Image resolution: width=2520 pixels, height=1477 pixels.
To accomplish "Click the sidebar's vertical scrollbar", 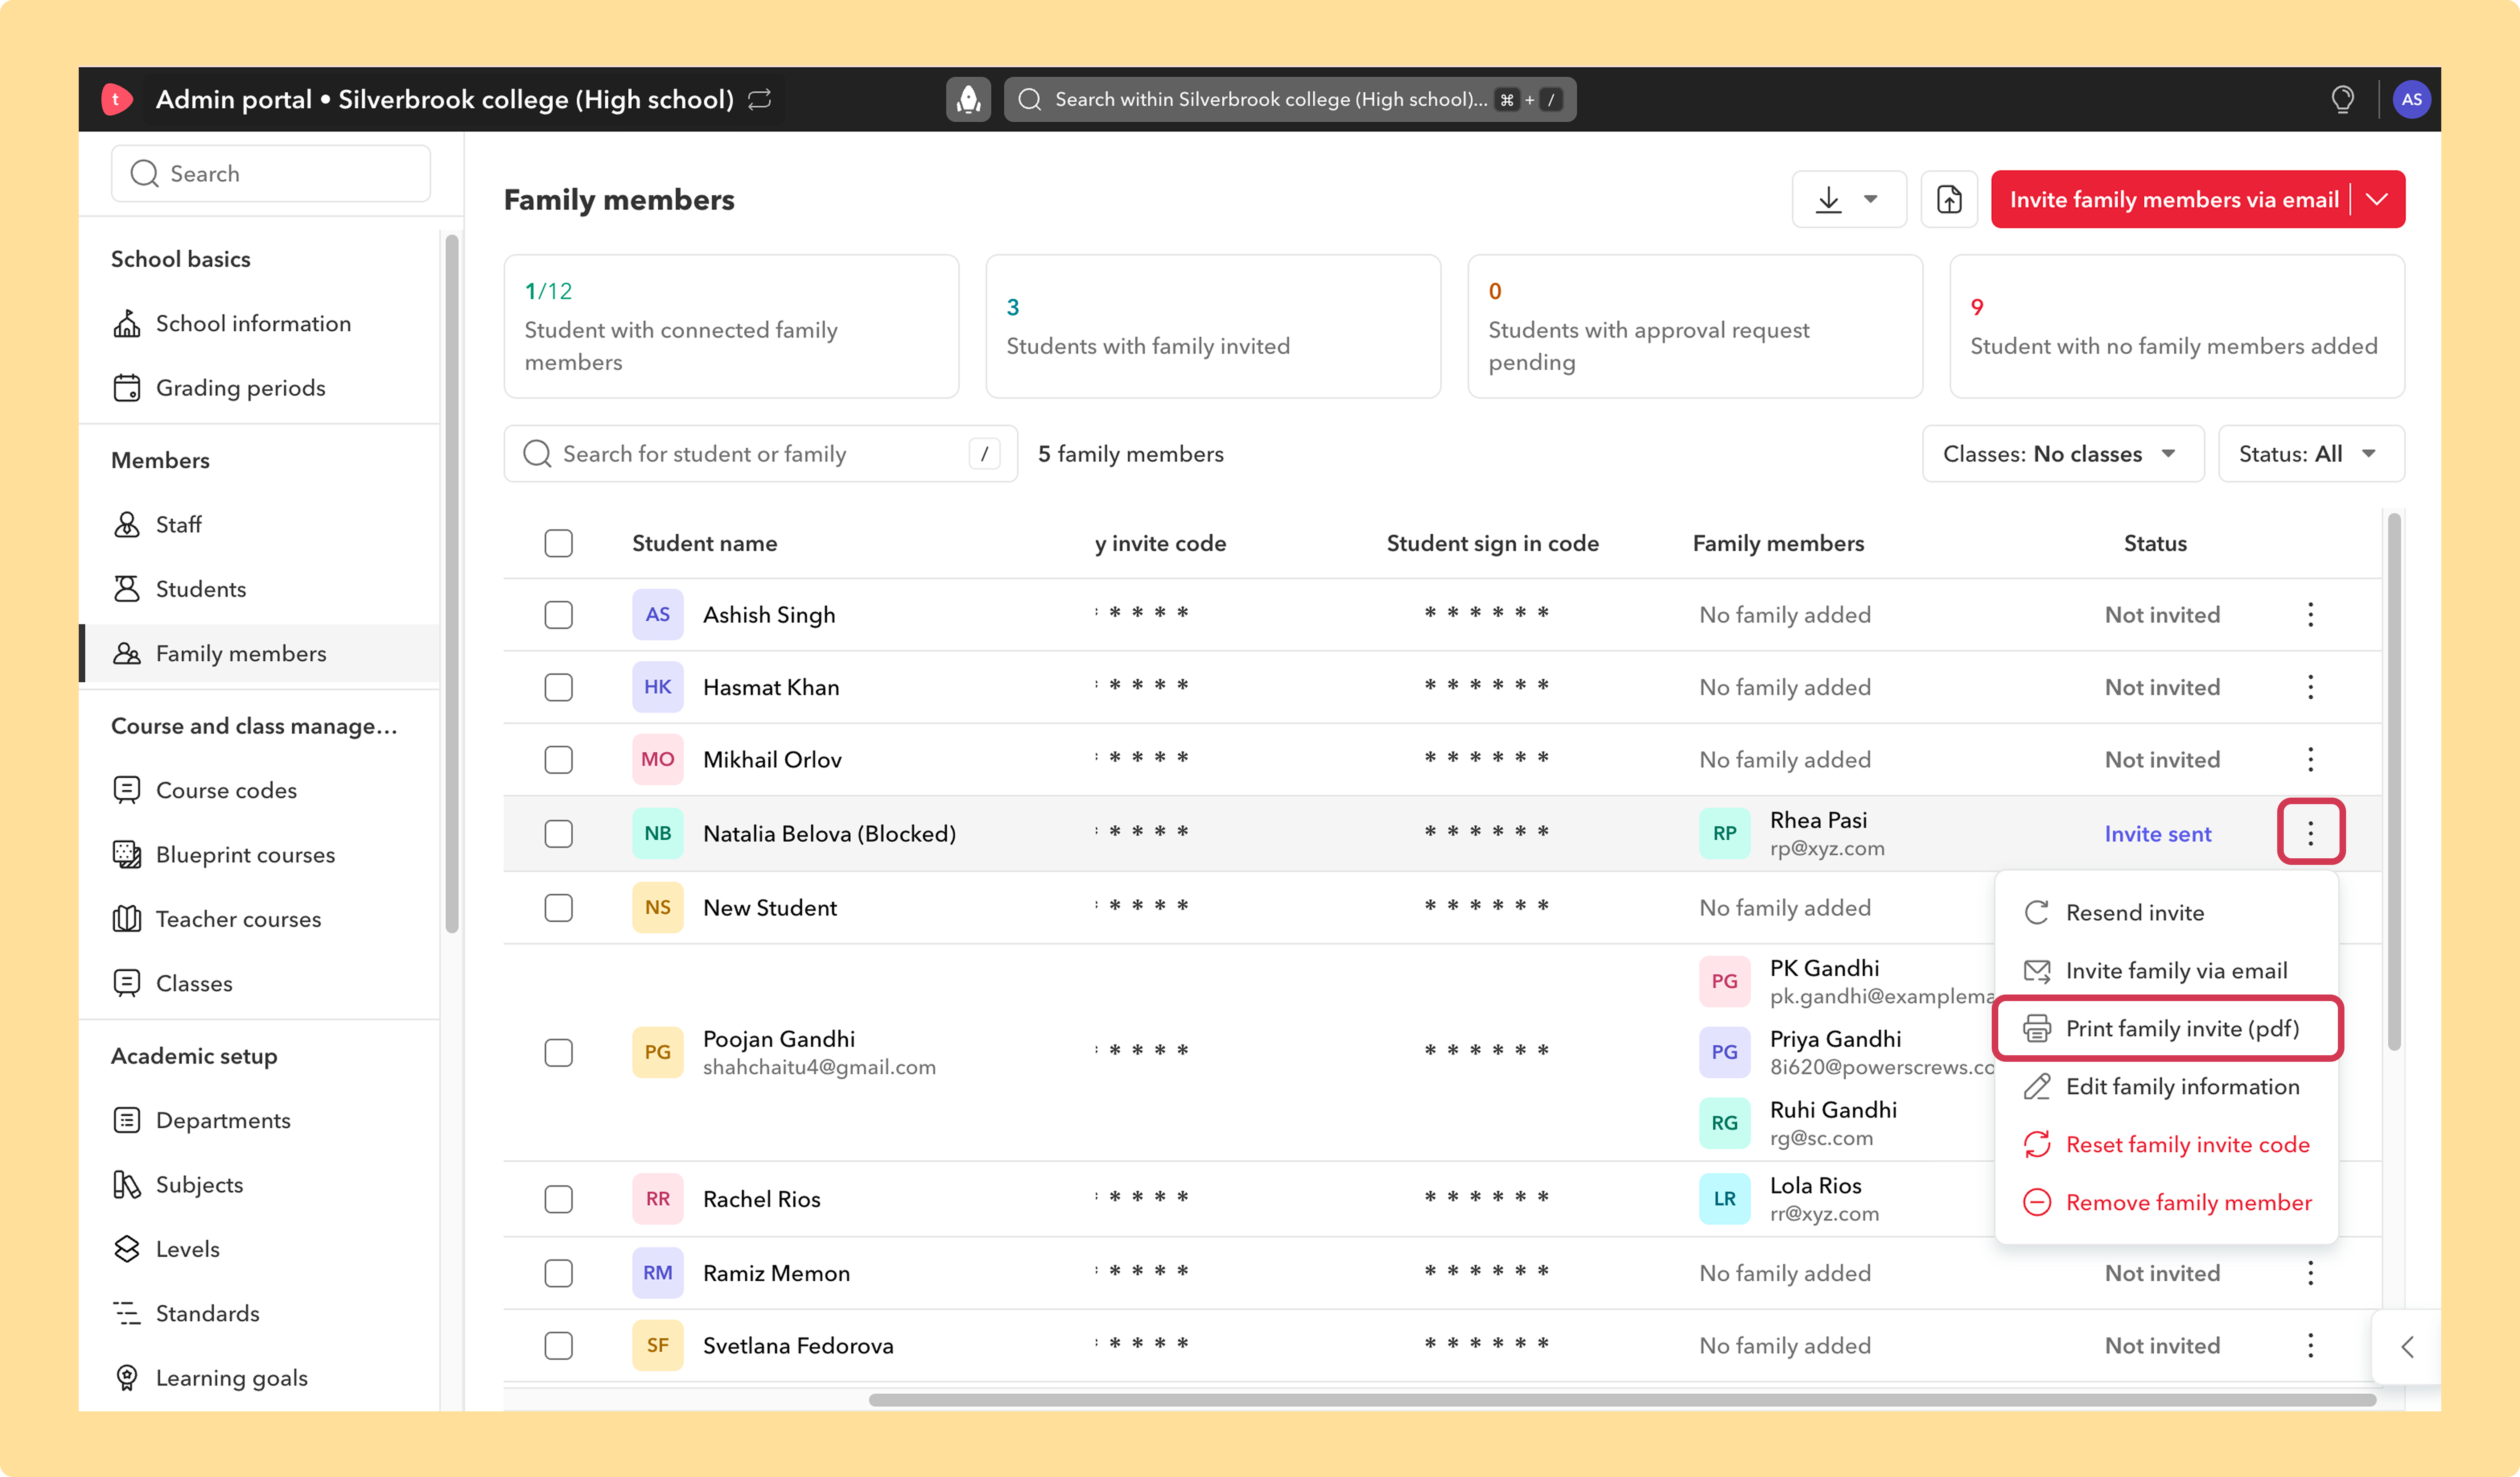I will (452, 584).
